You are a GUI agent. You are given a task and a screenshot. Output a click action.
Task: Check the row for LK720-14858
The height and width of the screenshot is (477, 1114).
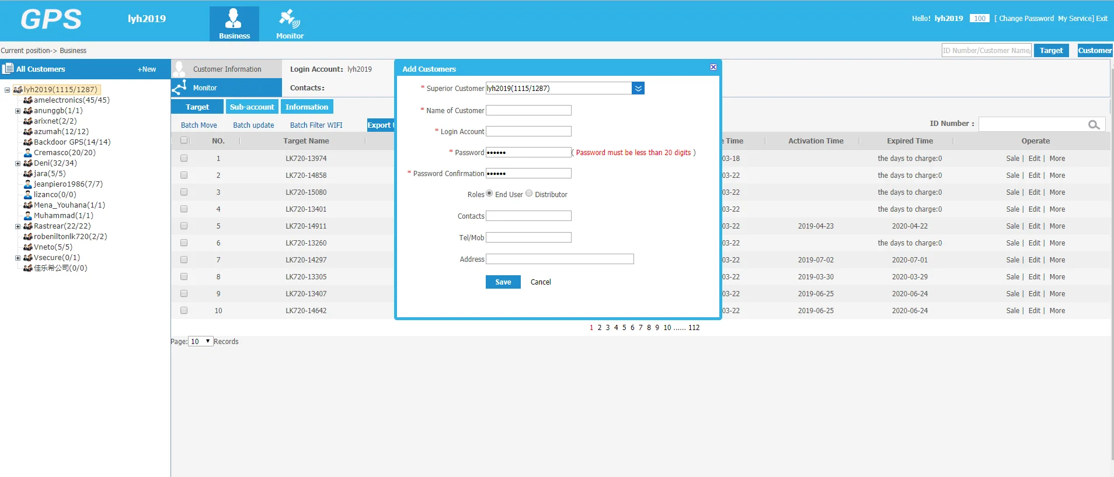[184, 175]
